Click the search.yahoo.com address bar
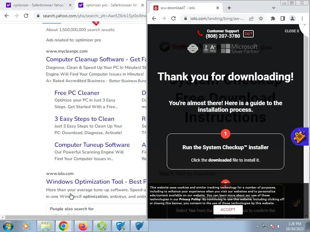The image size is (310, 232). 91,16
